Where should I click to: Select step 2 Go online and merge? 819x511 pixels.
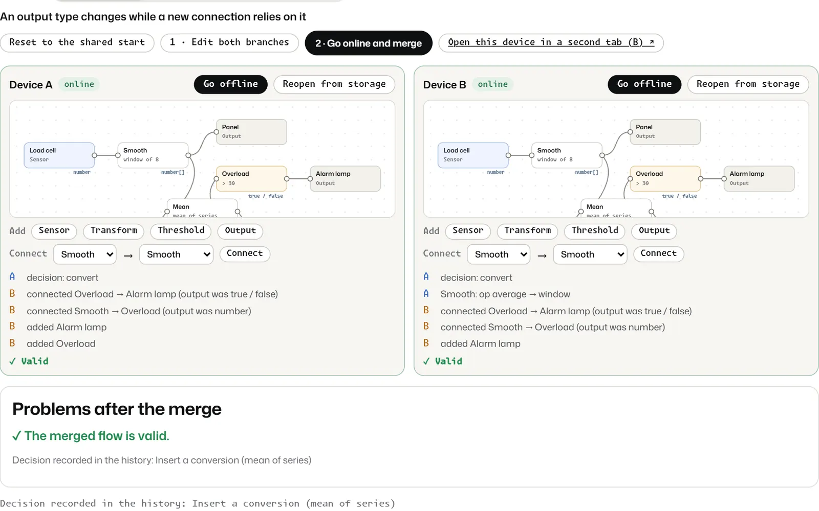click(x=369, y=43)
